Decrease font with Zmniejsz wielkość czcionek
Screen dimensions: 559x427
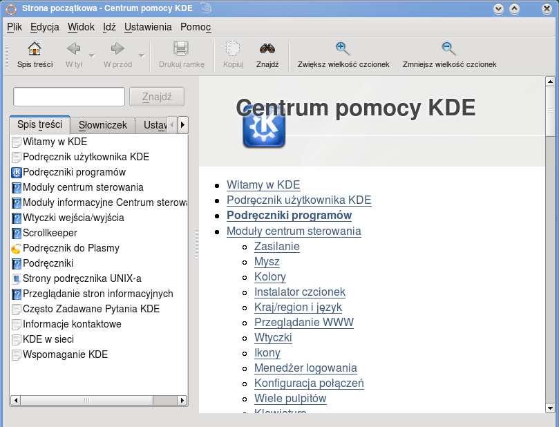pyautogui.click(x=449, y=48)
